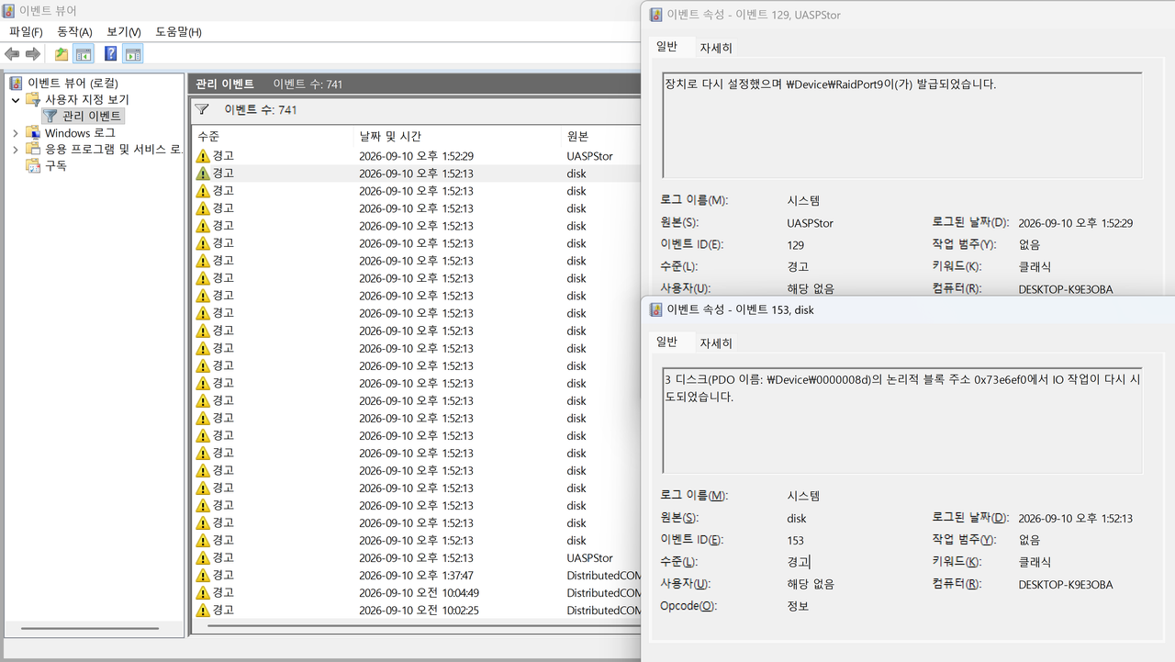Select the 이벤트 뷰어 (로컬) root node icon

coord(16,83)
